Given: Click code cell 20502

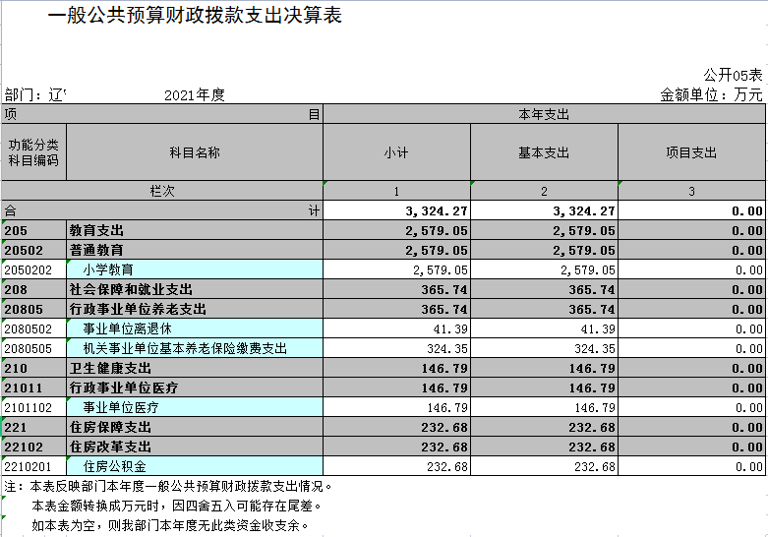Looking at the screenshot, I should click(33, 250).
